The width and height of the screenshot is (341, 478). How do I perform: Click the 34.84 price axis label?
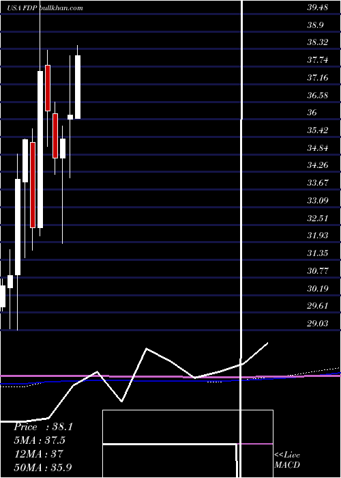[317, 148]
